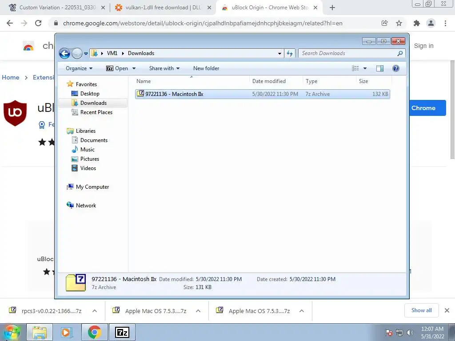Reload the Chrome page
The width and height of the screenshot is (455, 341).
pyautogui.click(x=38, y=23)
